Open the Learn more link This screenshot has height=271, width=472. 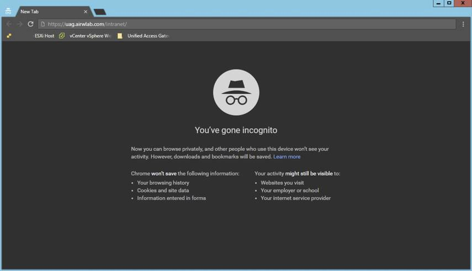[x=287, y=156]
